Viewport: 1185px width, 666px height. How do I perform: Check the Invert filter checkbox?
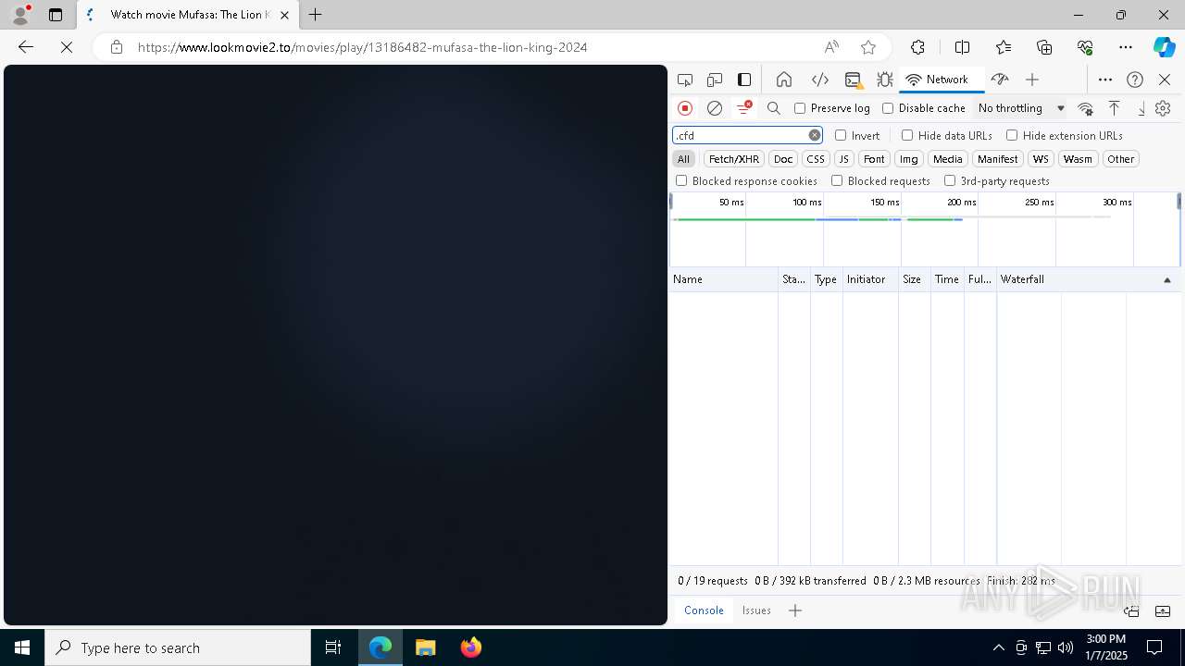click(x=841, y=135)
